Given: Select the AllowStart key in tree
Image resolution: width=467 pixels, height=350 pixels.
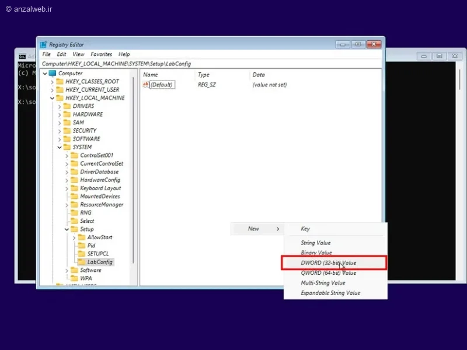Looking at the screenshot, I should click(x=99, y=237).
